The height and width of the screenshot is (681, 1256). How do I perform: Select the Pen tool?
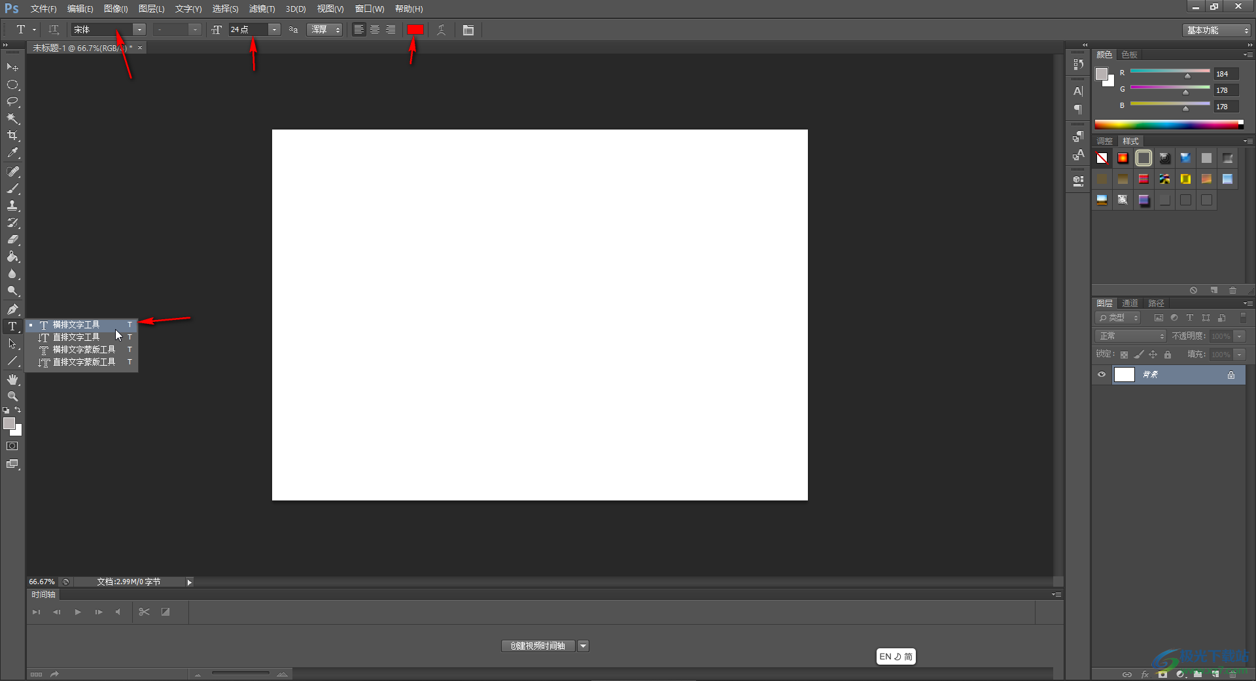[x=12, y=309]
